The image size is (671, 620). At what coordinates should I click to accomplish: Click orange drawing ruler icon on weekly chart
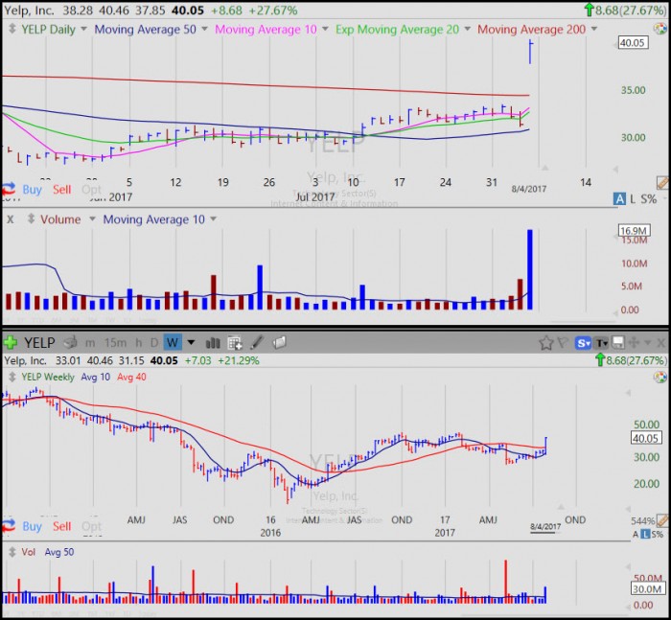662,520
